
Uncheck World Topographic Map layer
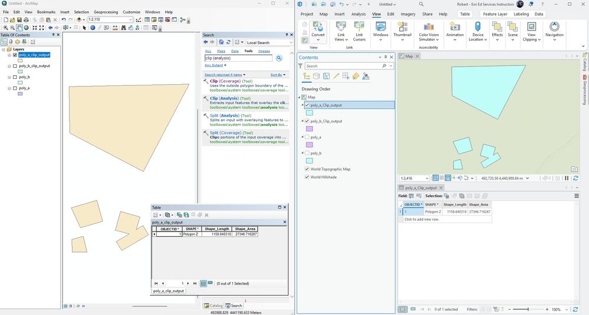pos(307,169)
